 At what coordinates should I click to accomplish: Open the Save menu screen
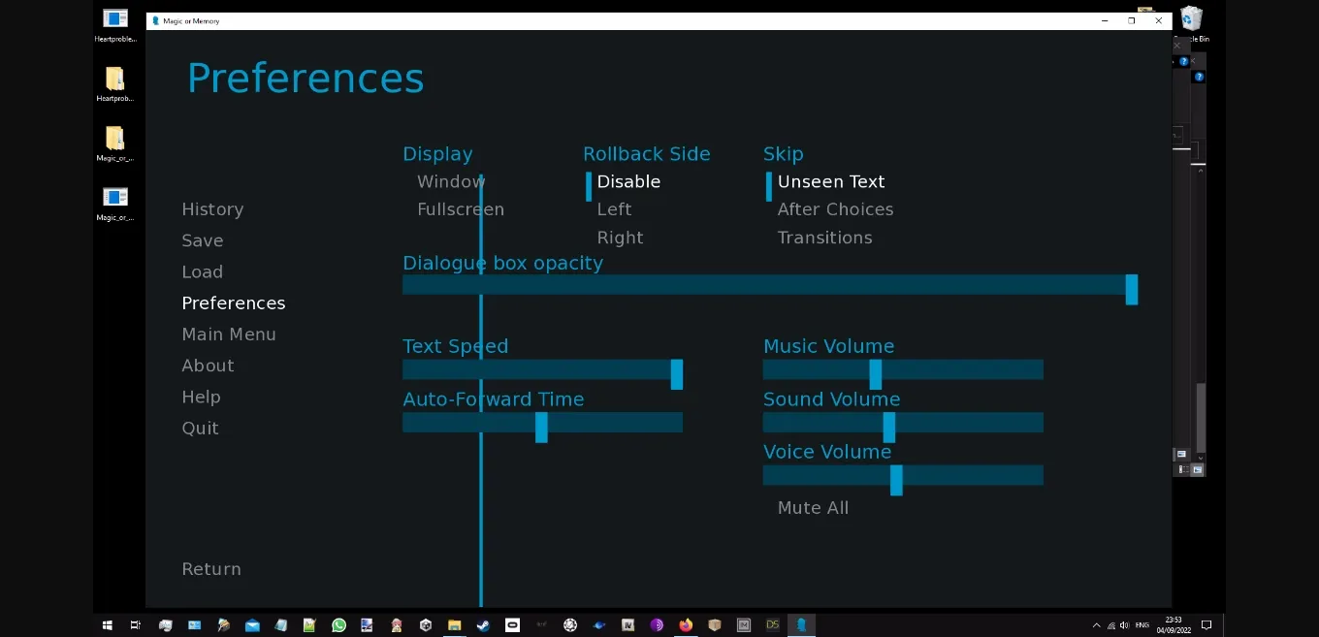pyautogui.click(x=203, y=240)
